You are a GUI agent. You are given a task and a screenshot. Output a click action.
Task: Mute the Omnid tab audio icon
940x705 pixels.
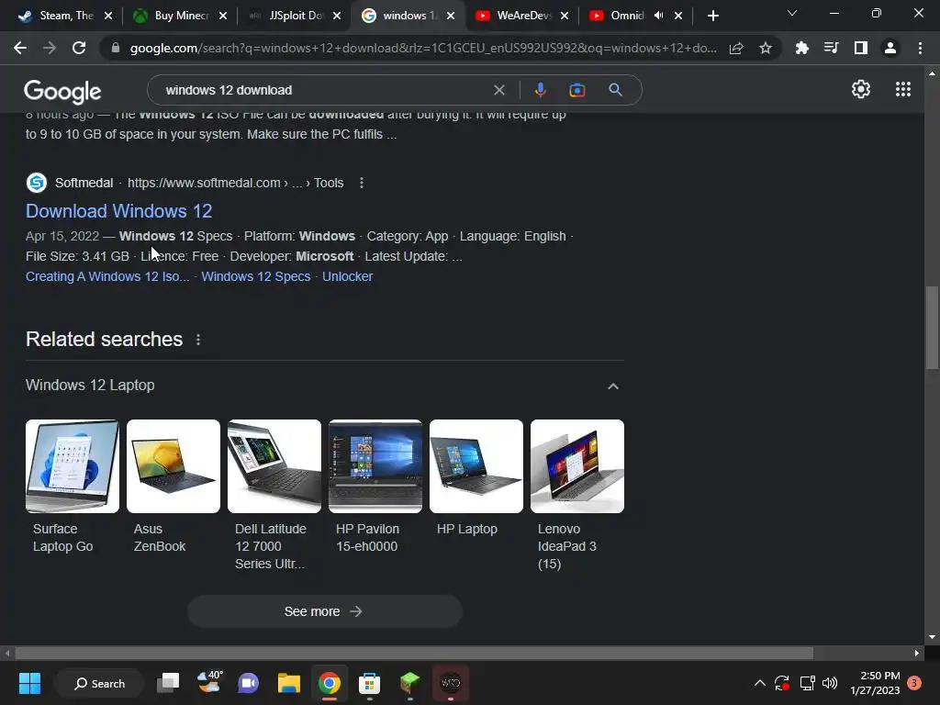coord(659,16)
